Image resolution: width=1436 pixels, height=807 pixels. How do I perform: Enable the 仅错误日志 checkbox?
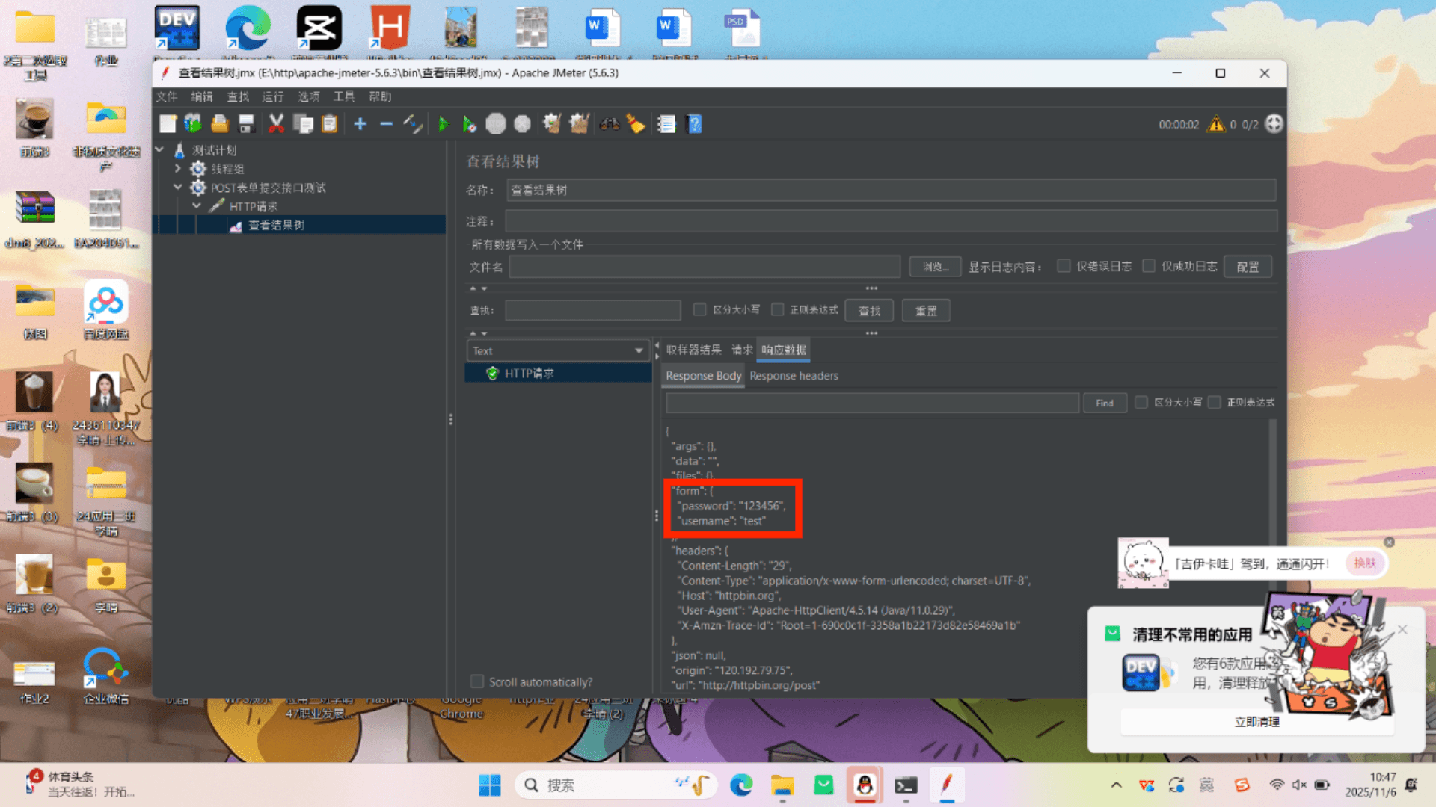click(1064, 266)
